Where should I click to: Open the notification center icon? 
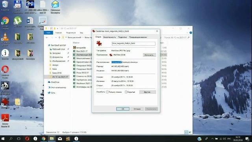247,138
